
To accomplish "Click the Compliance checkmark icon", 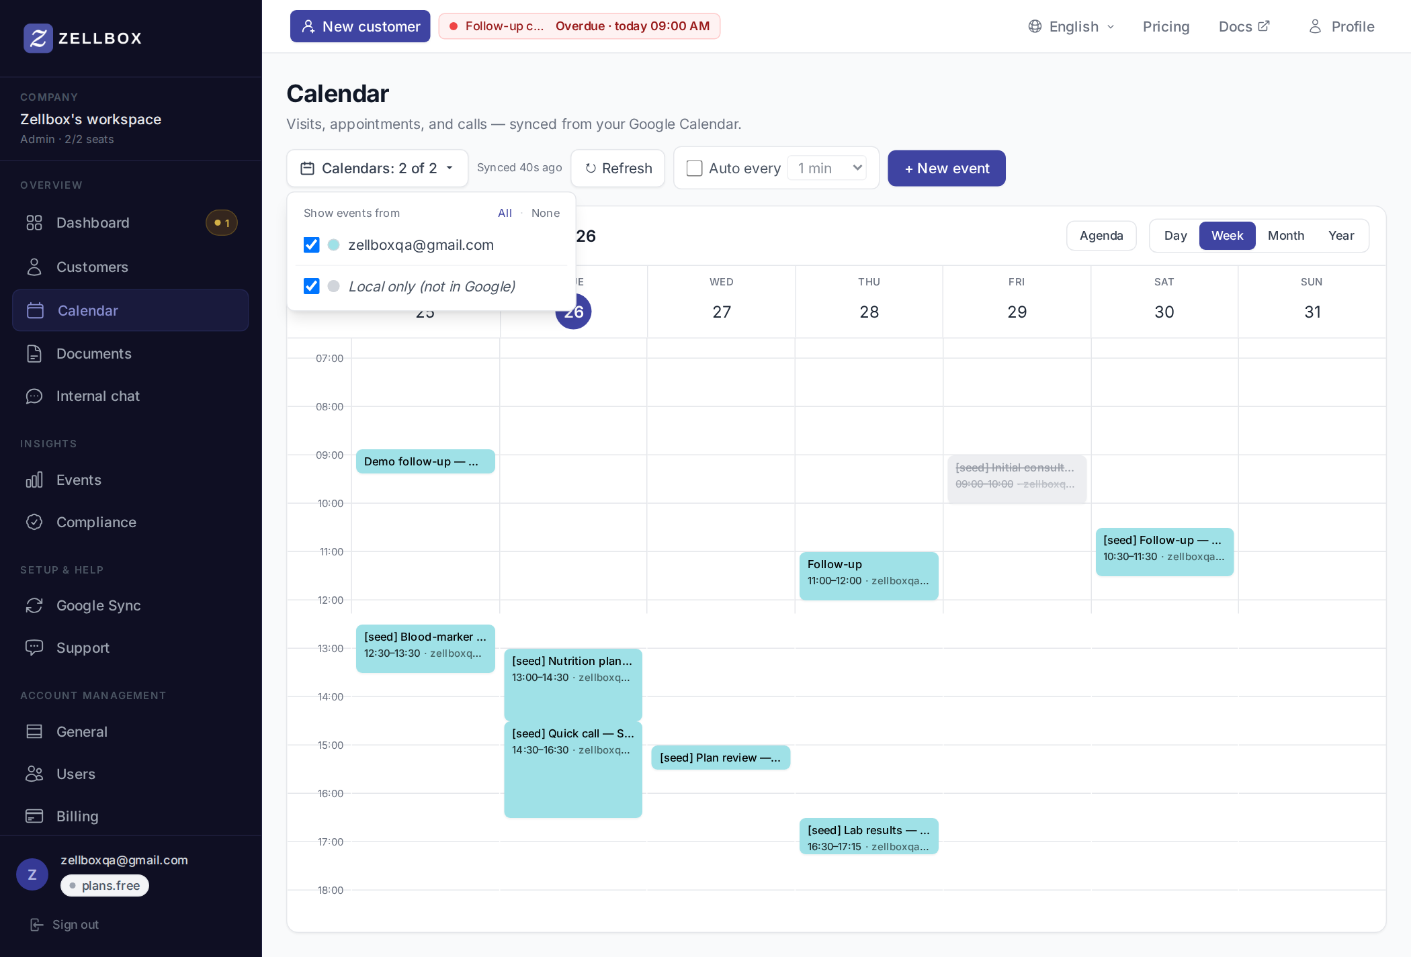I will [x=34, y=522].
